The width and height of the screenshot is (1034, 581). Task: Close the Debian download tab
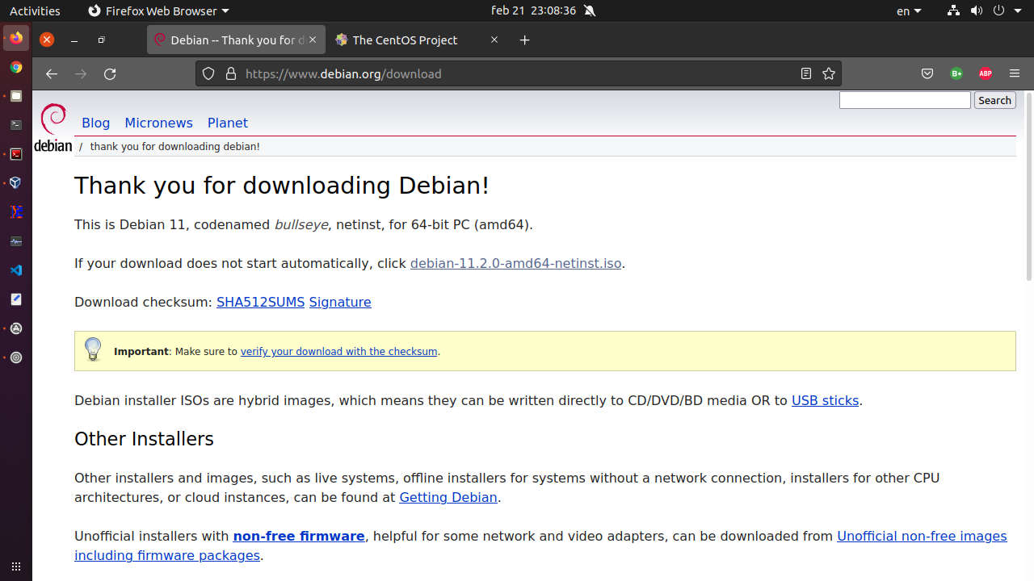click(x=313, y=40)
